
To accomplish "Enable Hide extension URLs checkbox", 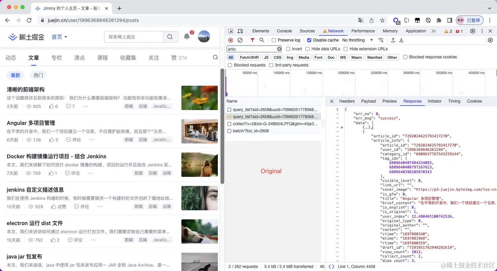I will 346,49.
